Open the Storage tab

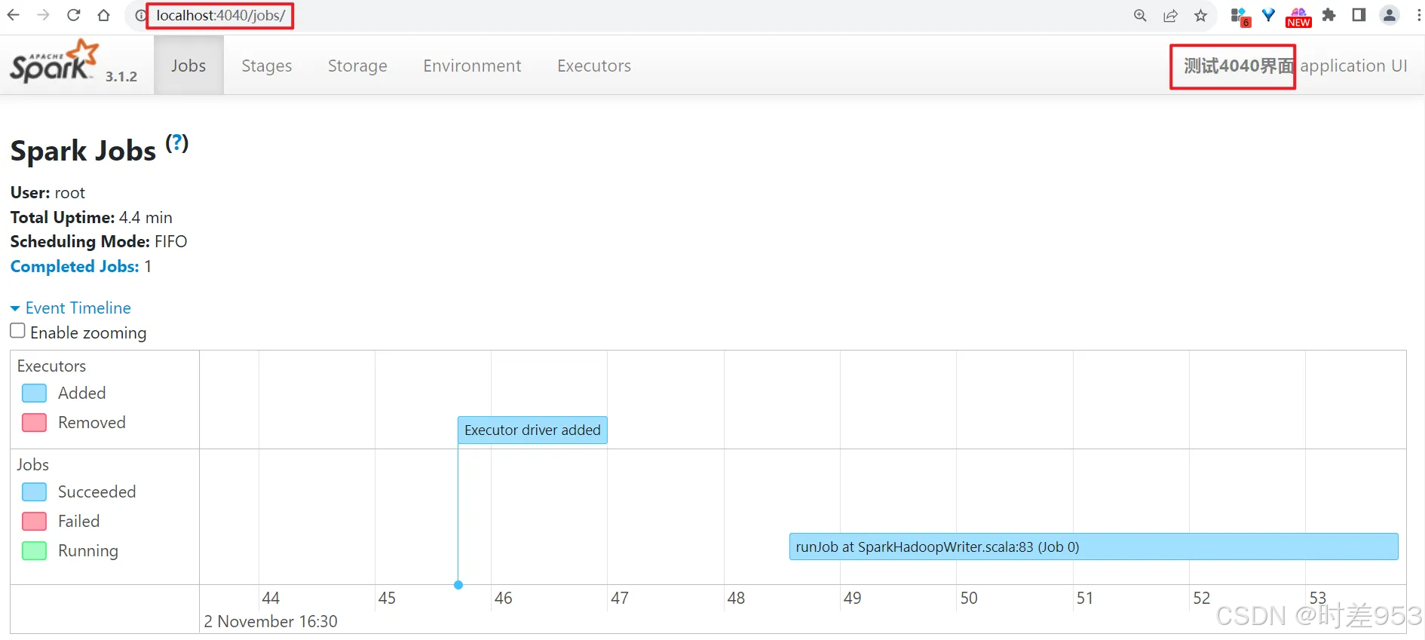(x=357, y=66)
